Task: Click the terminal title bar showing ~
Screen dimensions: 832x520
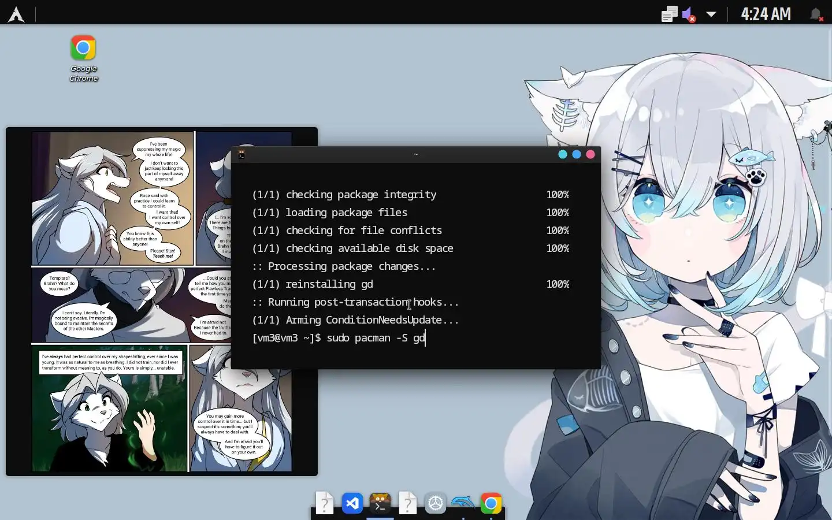Action: pyautogui.click(x=416, y=154)
